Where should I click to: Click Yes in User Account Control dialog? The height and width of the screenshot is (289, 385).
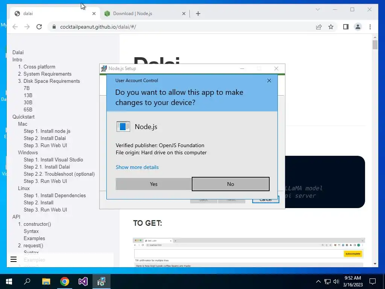coord(153,184)
